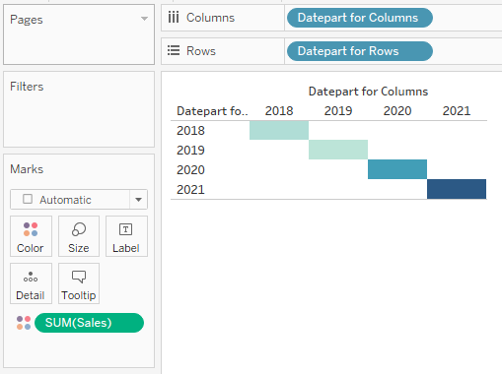Open the Automatic mark type dropdown

79,200
